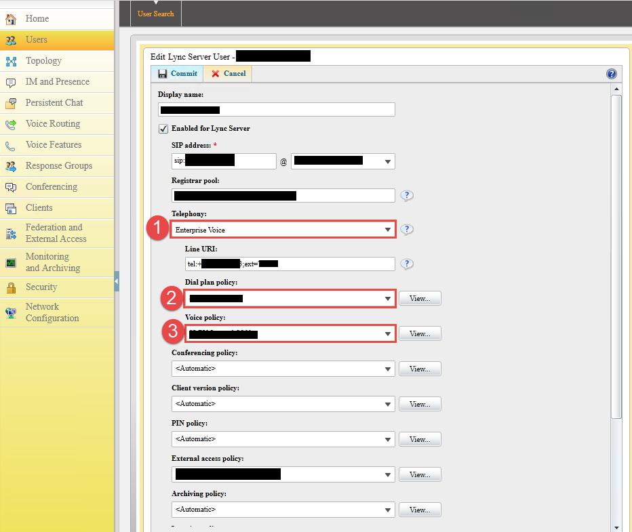View the PIN policy

420,439
